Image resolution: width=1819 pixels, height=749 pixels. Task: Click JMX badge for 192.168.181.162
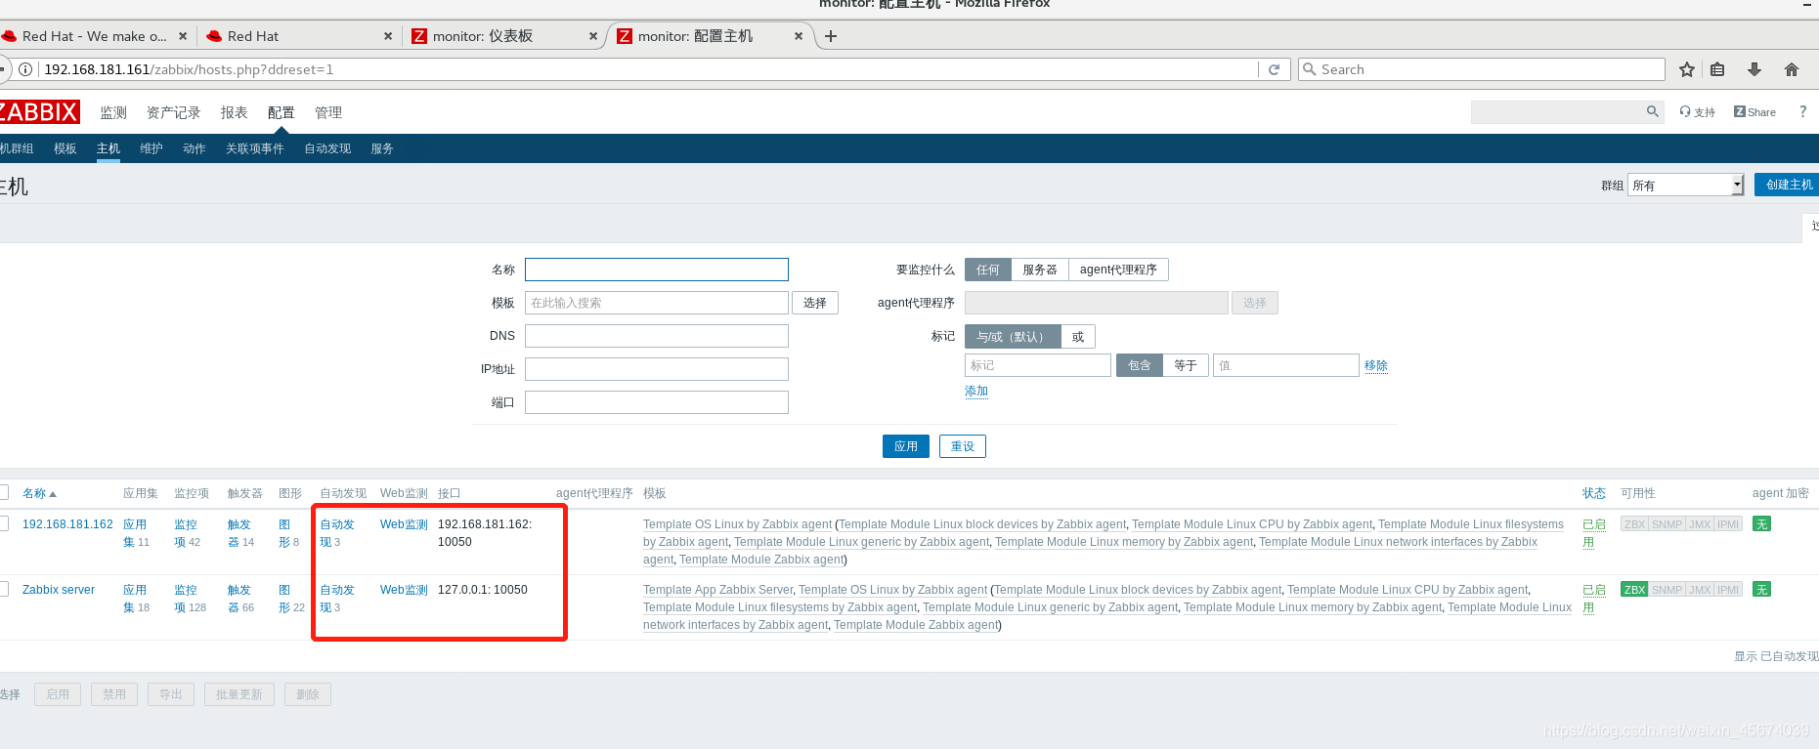coord(1700,524)
